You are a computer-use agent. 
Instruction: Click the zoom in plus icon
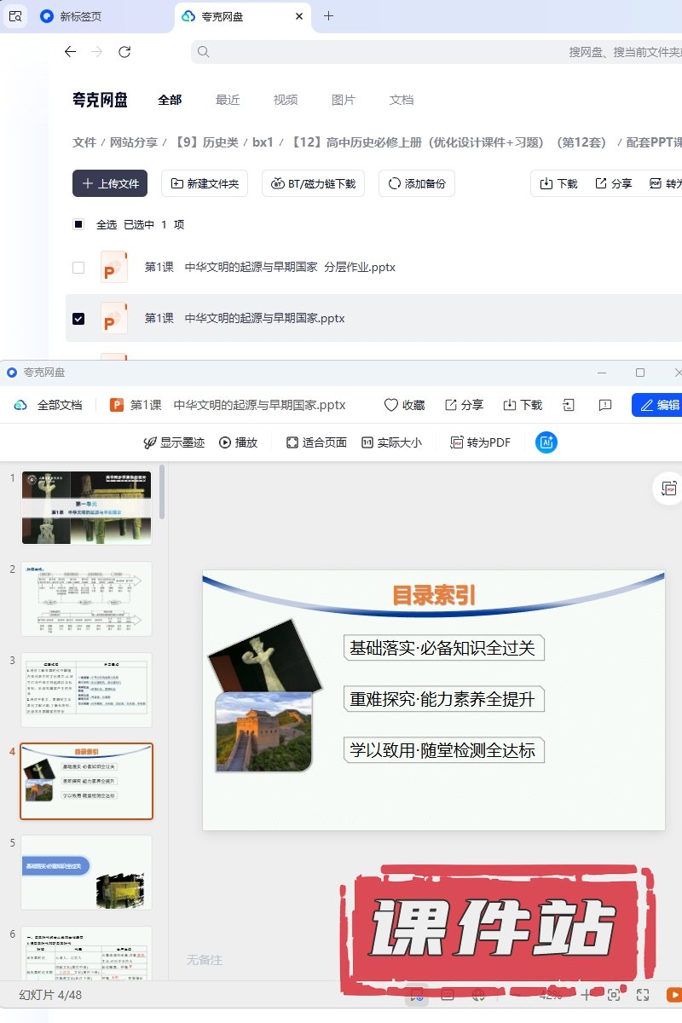click(x=586, y=995)
